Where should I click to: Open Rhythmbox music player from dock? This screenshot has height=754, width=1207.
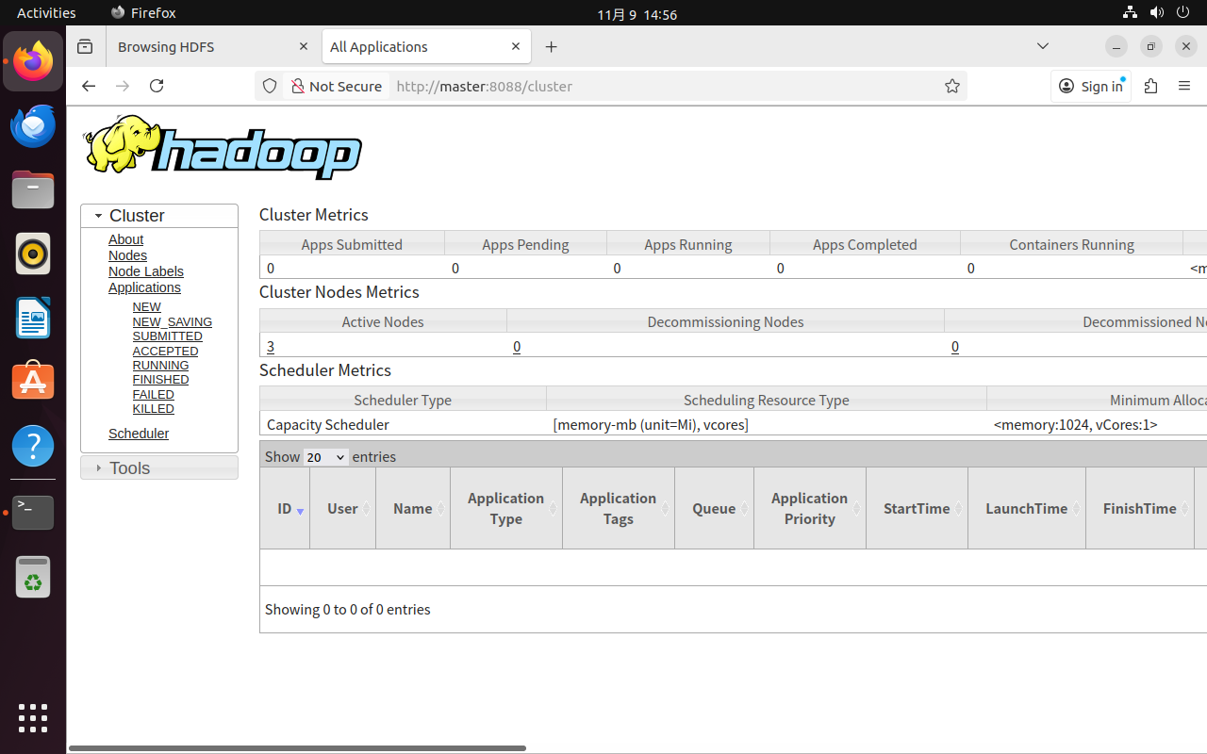click(33, 254)
